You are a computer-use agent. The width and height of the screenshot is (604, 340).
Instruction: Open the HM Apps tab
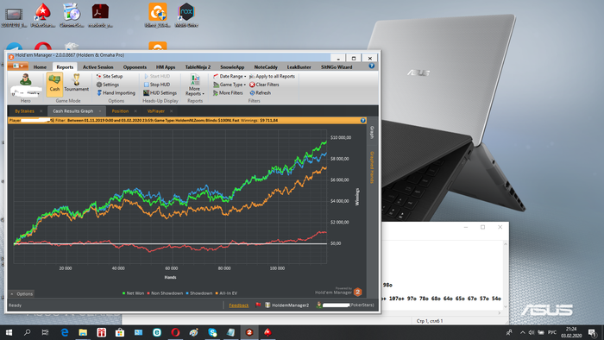pyautogui.click(x=166, y=67)
